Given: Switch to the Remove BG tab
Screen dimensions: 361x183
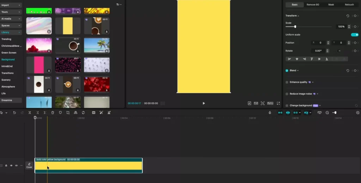Looking at the screenshot, I should [313, 5].
